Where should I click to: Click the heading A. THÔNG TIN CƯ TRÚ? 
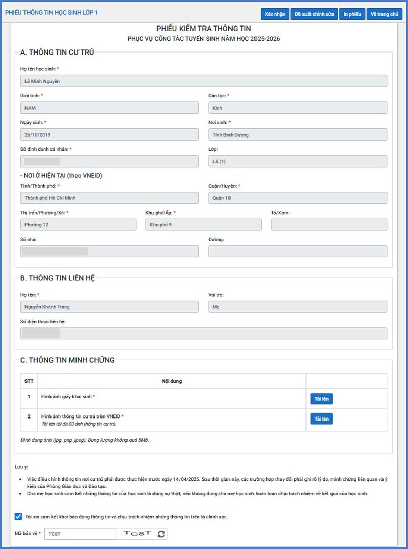pyautogui.click(x=57, y=53)
